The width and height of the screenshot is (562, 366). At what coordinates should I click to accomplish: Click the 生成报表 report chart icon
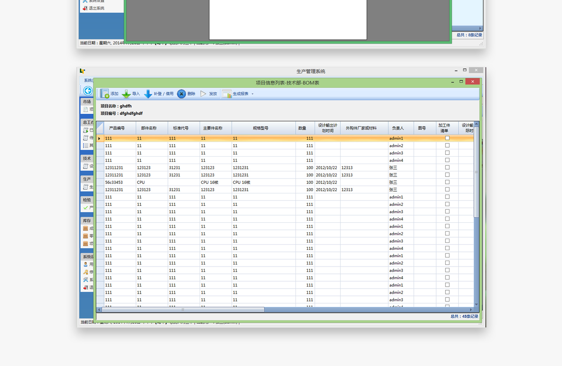click(x=227, y=94)
